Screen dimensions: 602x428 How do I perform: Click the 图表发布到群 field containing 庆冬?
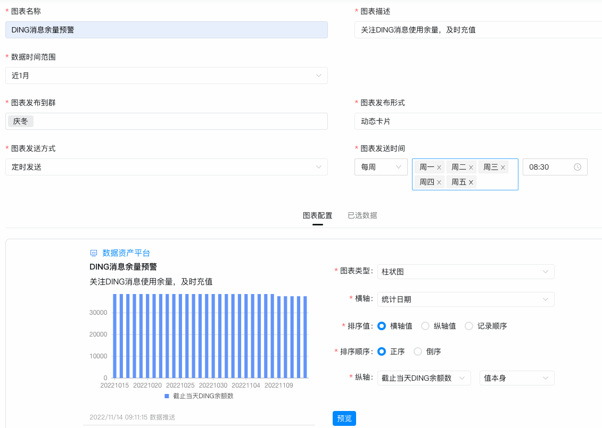[166, 122]
